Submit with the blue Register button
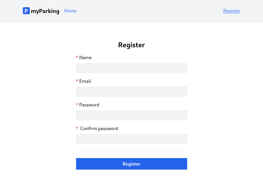The height and width of the screenshot is (182, 263). click(x=131, y=164)
